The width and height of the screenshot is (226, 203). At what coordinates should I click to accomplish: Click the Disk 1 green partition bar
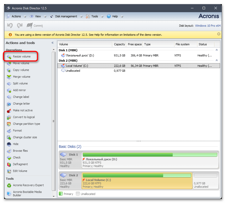point(150,155)
